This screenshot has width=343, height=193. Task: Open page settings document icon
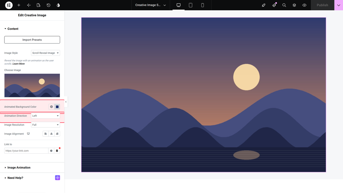(39, 5)
